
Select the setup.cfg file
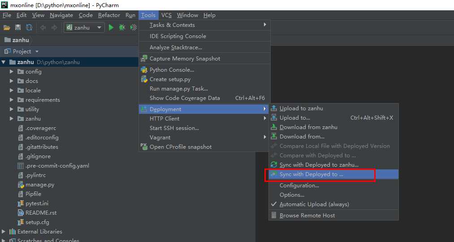point(37,222)
